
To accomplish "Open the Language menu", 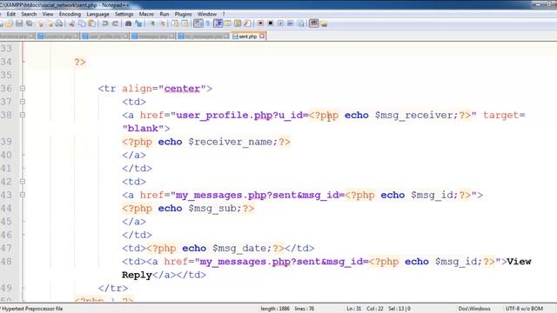I will coord(97,14).
